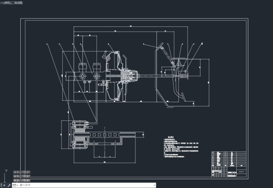
Task: Grab the command line drag handle
Action: (x=2, y=185)
